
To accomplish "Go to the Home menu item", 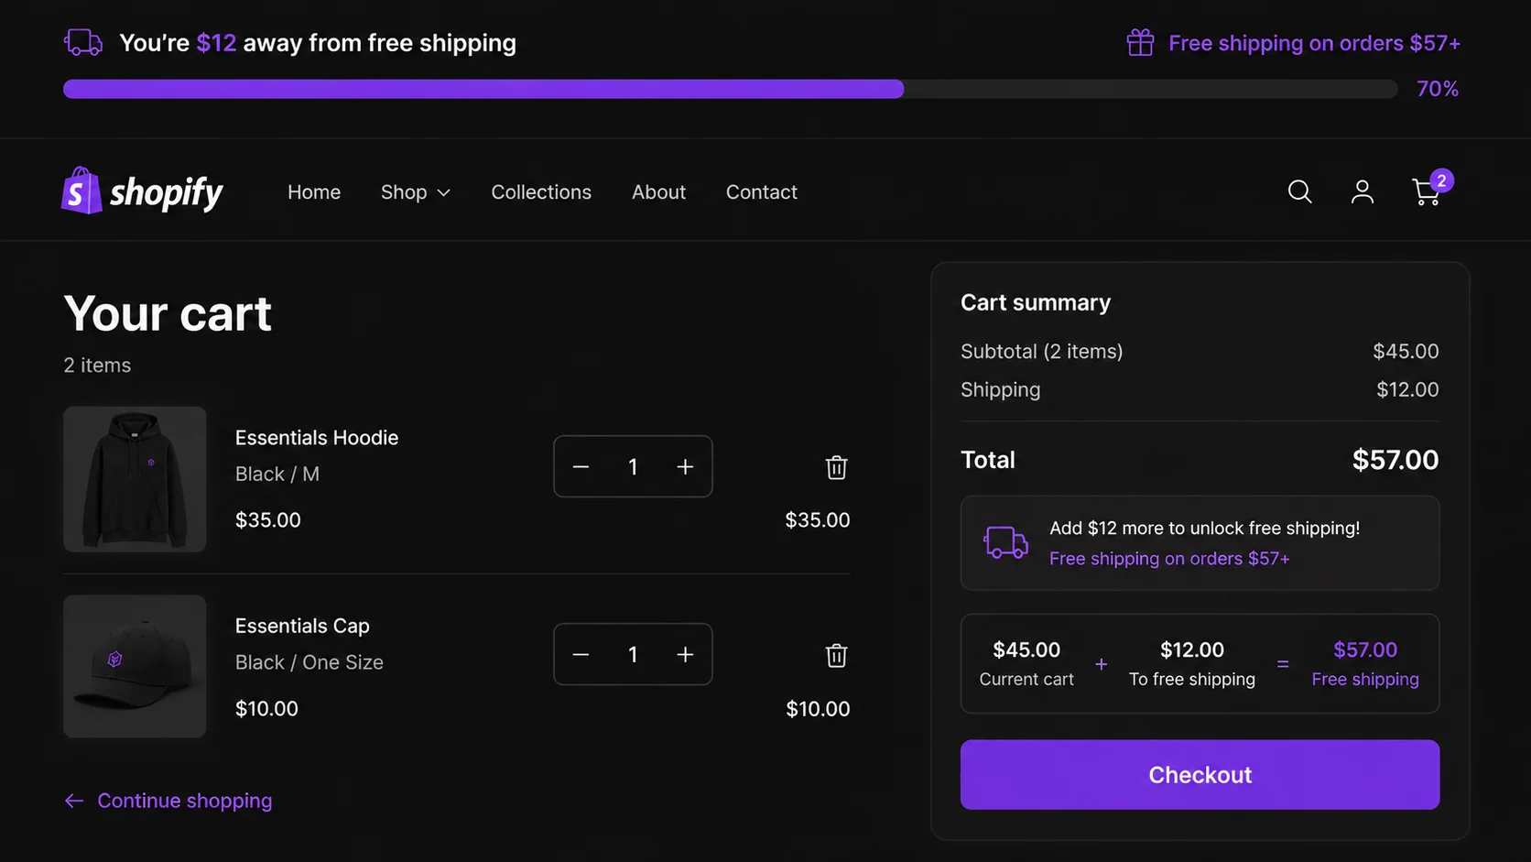I will pos(314,192).
